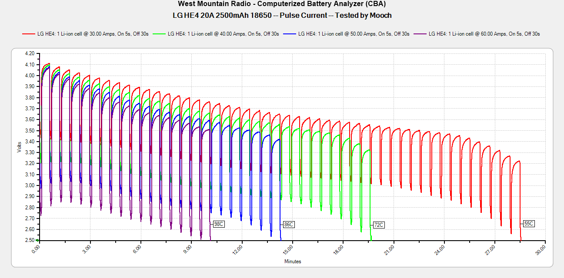The width and height of the screenshot is (564, 278).
Task: Click the LG HE4 20A 2500mAh subtitle
Action: (282, 16)
